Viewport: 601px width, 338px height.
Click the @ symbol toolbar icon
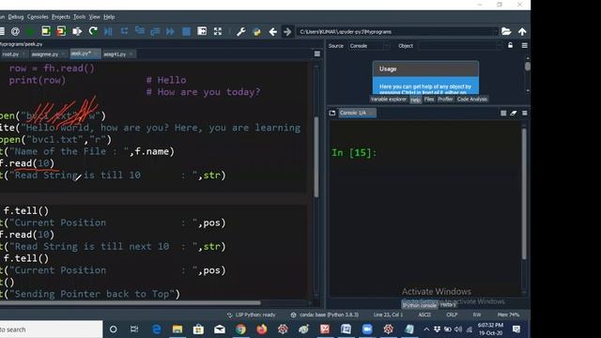15,31
